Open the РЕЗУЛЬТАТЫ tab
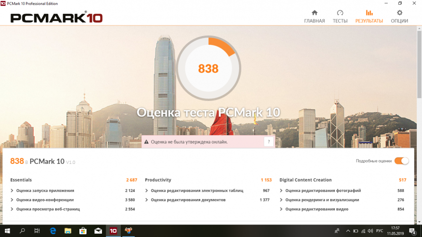This screenshot has width=422, height=237. (369, 17)
